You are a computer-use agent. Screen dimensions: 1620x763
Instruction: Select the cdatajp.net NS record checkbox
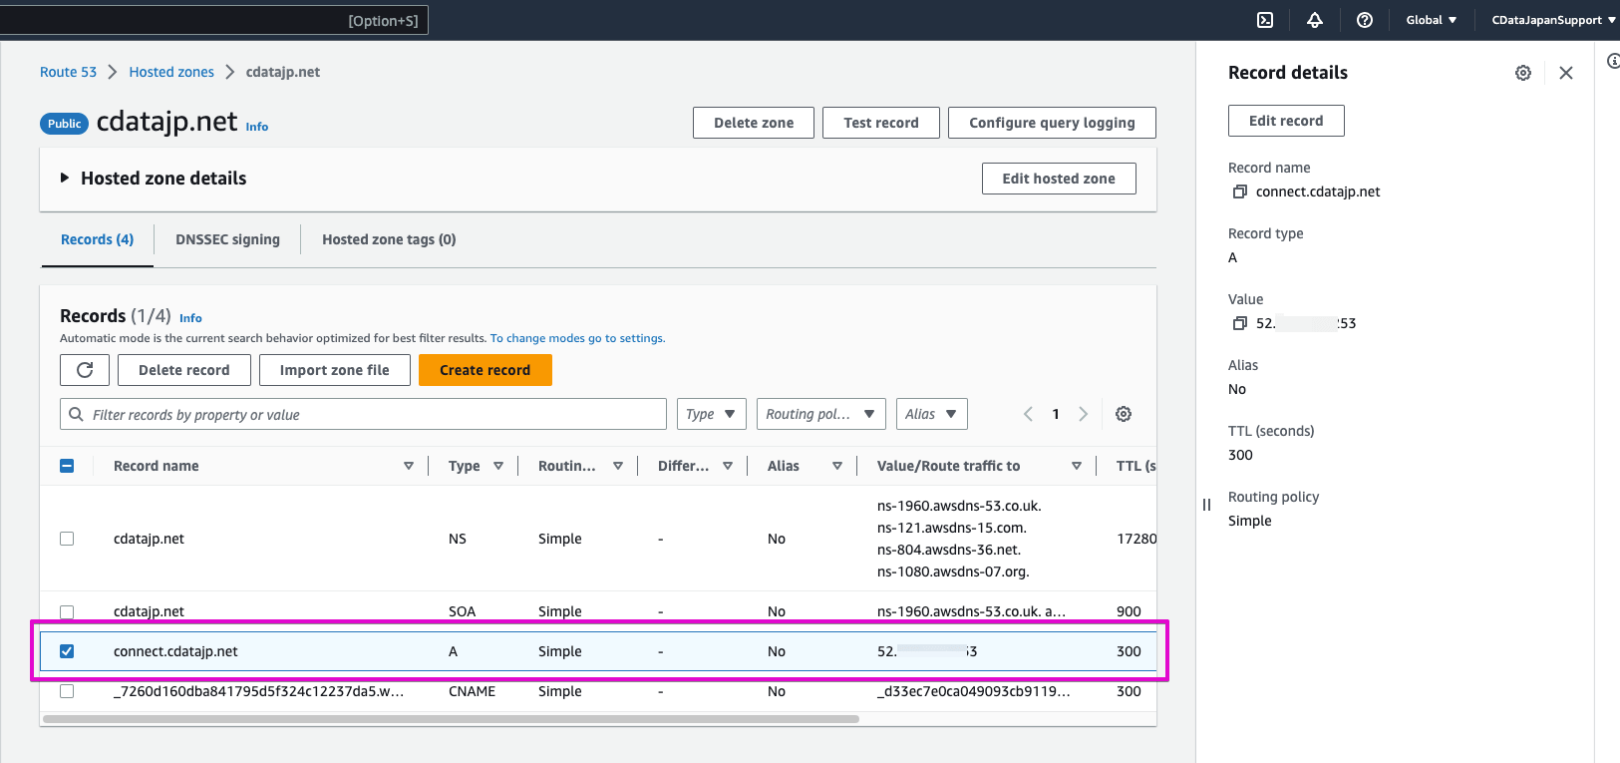coord(67,539)
